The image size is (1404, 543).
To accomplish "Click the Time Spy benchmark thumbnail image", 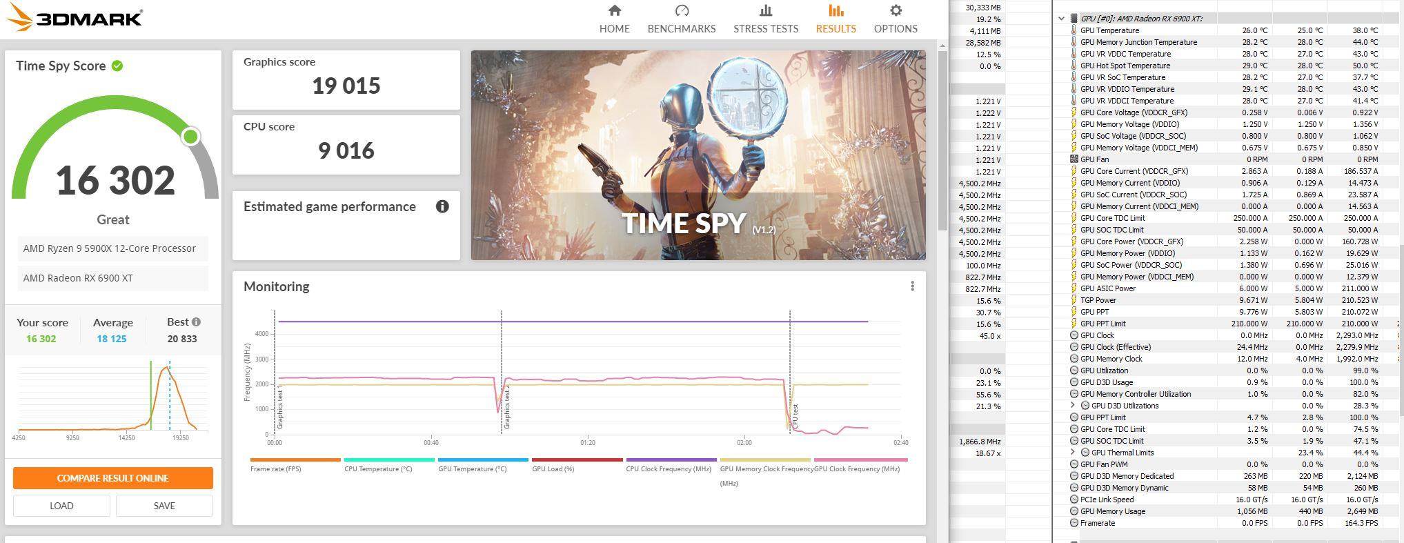I will click(x=698, y=155).
